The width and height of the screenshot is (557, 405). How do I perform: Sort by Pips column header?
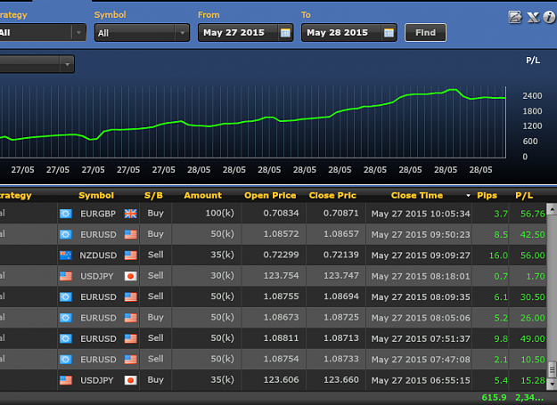(x=487, y=196)
